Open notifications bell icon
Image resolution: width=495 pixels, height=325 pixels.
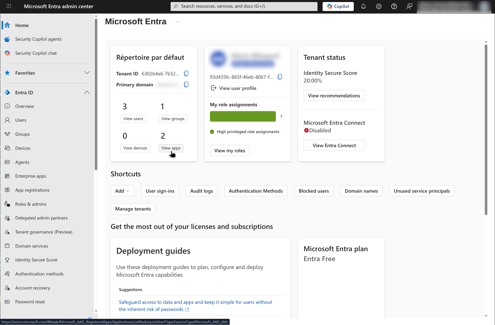tap(363, 6)
